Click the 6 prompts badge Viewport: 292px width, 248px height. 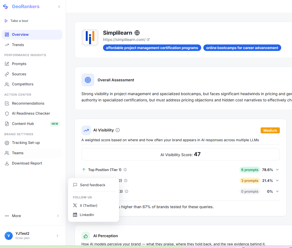tap(250, 170)
